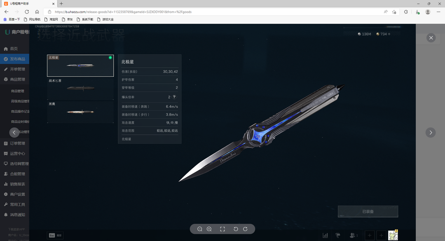Image resolution: width=445 pixels, height=241 pixels.
Task: Open 首页 in the sidebar
Action: pyautogui.click(x=14, y=49)
